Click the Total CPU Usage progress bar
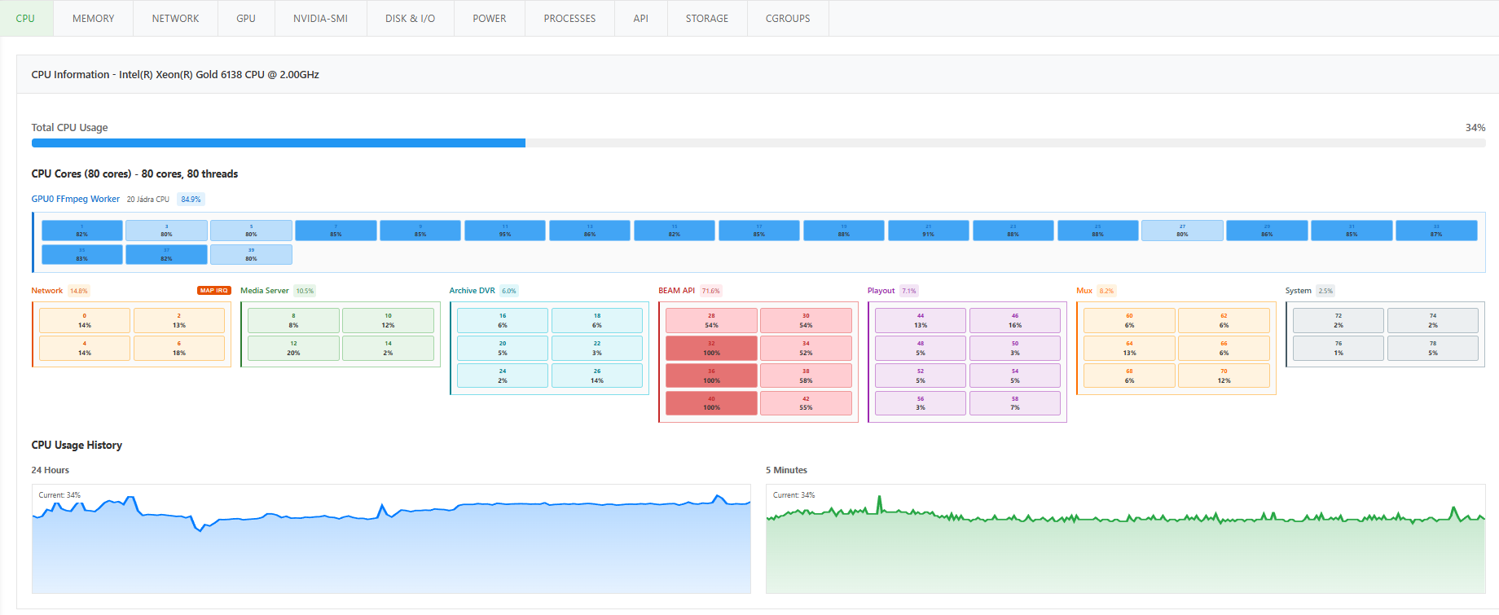 pos(758,143)
